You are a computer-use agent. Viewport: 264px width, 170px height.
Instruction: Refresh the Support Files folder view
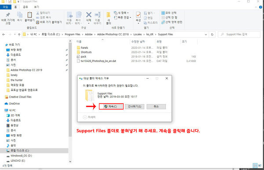[x=212, y=34]
